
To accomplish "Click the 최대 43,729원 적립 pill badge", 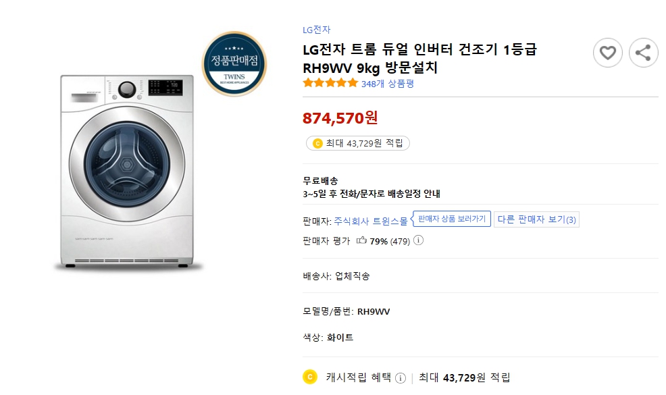I will click(x=357, y=143).
